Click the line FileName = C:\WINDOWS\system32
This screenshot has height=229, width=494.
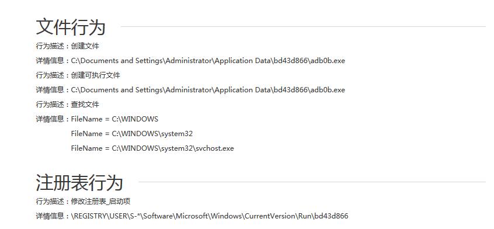pos(132,134)
